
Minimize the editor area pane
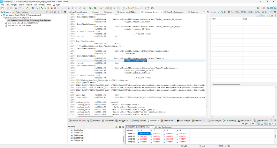(x=205, y=12)
